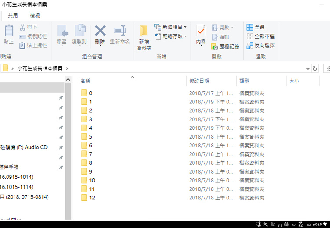Image resolution: width=330 pixels, height=228 pixels.
Task: Select folder named 2
Action: [x=87, y=110]
